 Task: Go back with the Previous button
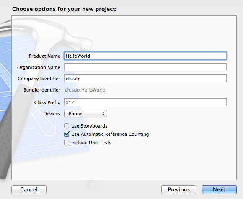click(178, 189)
